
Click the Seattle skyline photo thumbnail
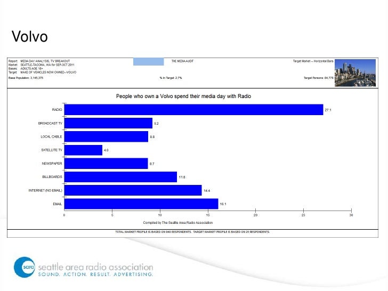355,72
